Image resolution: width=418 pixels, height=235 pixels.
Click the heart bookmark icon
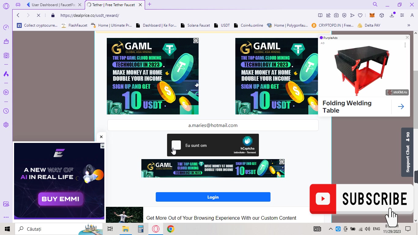click(x=360, y=15)
